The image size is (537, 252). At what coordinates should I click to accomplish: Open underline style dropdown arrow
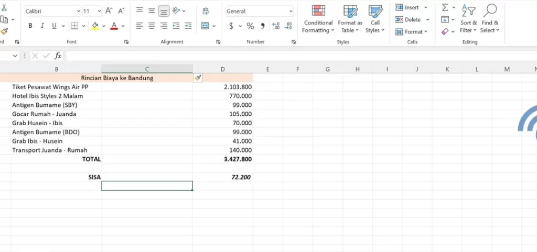pos(63,26)
